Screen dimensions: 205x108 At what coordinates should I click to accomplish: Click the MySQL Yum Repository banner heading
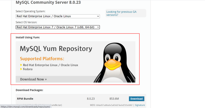pyautogui.click(x=56, y=49)
